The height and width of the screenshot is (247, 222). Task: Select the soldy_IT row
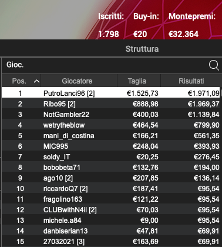pyautogui.click(x=110, y=156)
